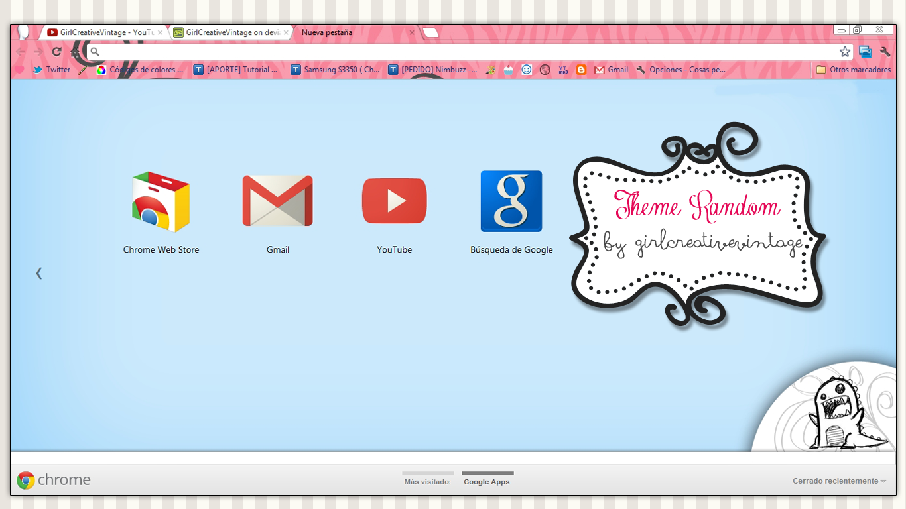Open the Twitter bookmark

[52, 70]
